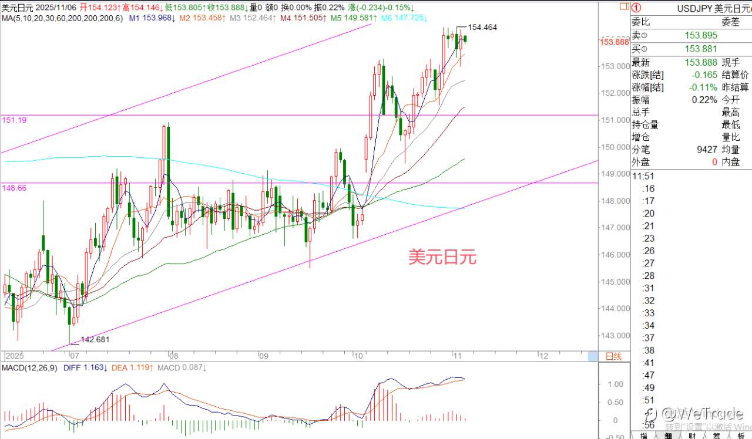
Task: Click the open price 开154.123 in header
Action: coord(100,8)
